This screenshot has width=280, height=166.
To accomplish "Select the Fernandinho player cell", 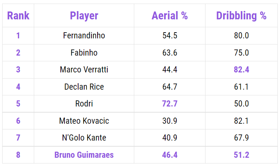I will [84, 36].
